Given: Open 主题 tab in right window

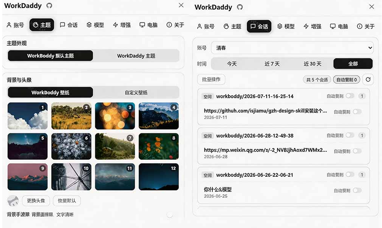Looking at the screenshot, I should tap(233, 26).
